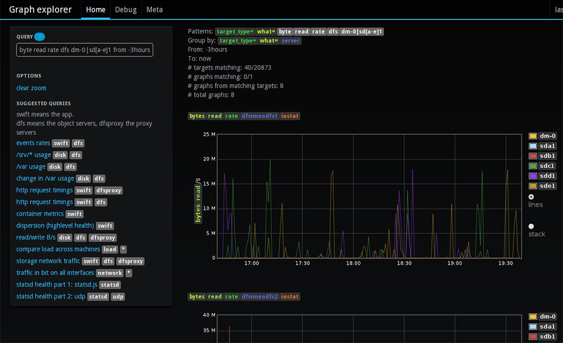563x343 pixels.
Task: Open storage network traffic query
Action: pos(48,261)
